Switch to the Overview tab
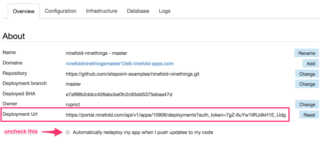 (x=24, y=11)
